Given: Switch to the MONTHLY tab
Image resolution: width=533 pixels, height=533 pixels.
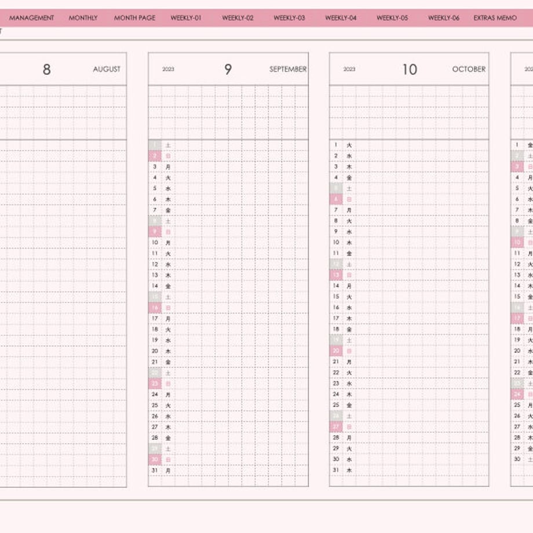Looking at the screenshot, I should coord(83,18).
